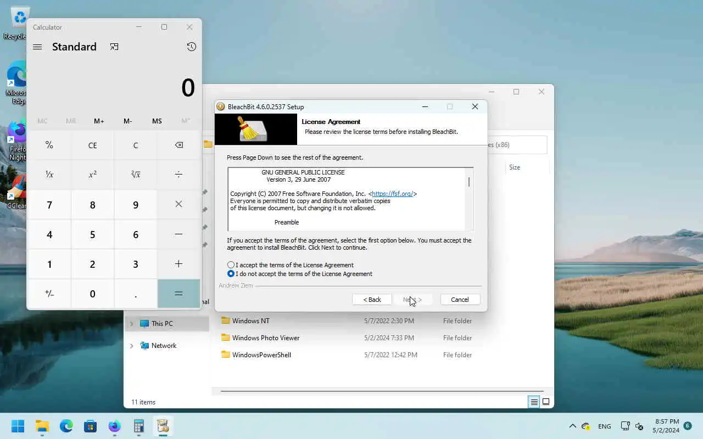Image resolution: width=703 pixels, height=439 pixels.
Task: Open Microsoft Edge from taskbar
Action: 66,426
